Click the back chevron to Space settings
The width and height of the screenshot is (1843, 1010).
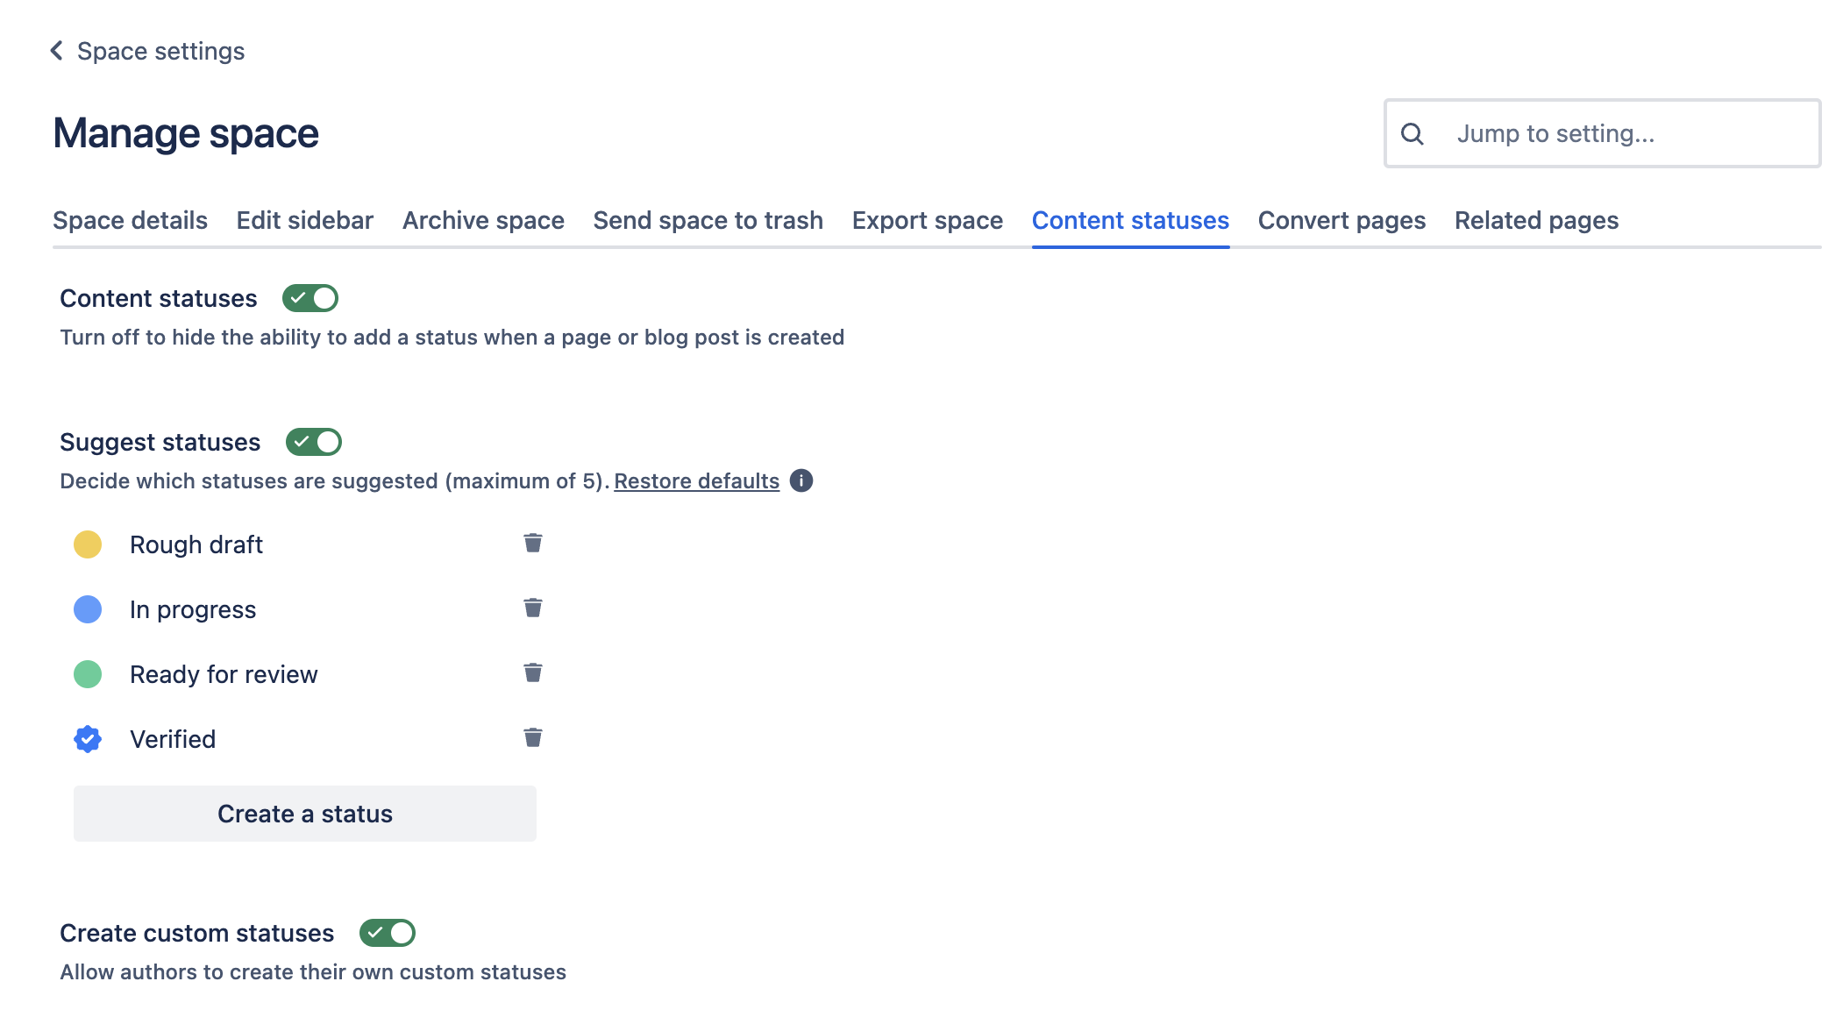pos(57,51)
